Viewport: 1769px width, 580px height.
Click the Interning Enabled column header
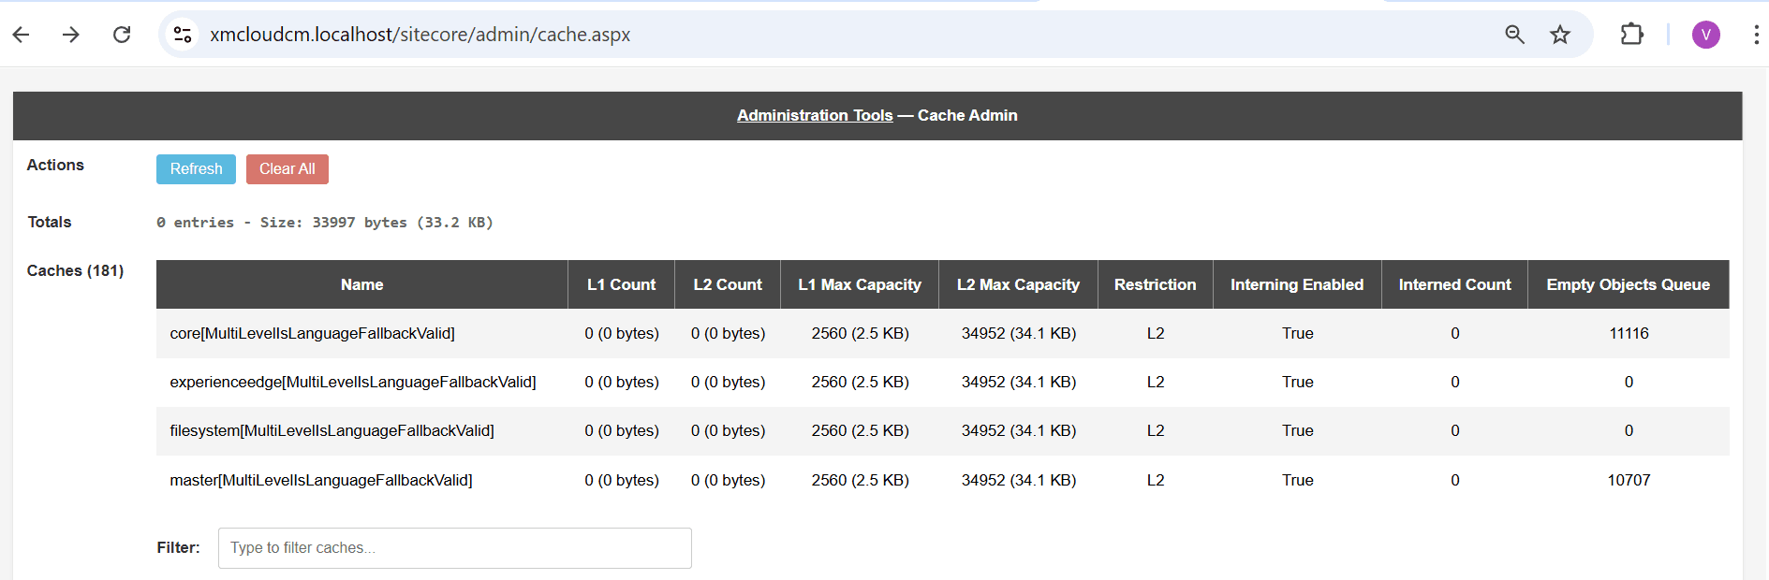coord(1297,284)
